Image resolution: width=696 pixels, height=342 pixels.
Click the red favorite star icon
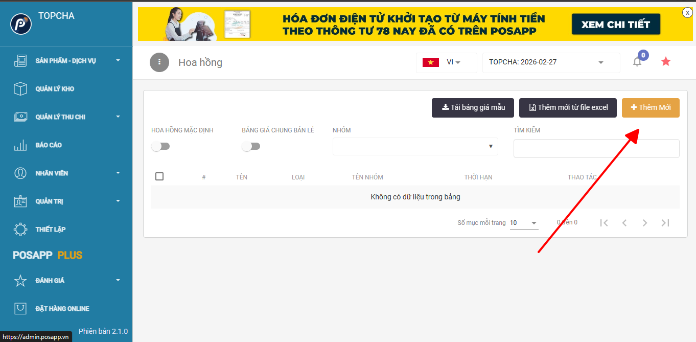coord(665,62)
